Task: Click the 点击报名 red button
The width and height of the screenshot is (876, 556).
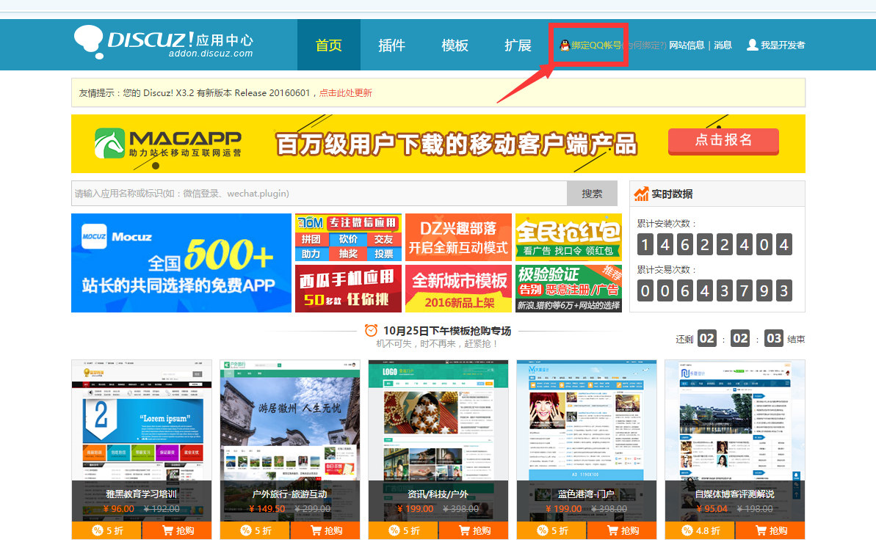Action: point(723,140)
